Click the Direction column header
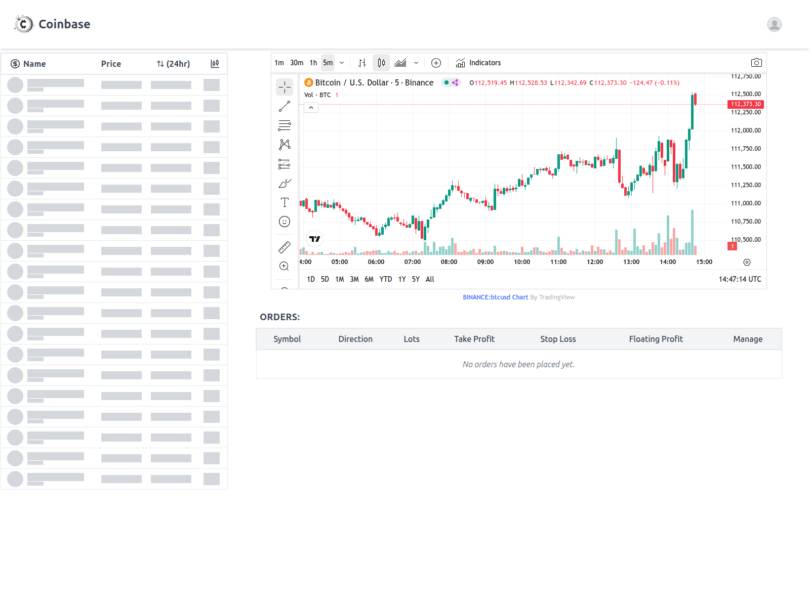 coord(355,339)
